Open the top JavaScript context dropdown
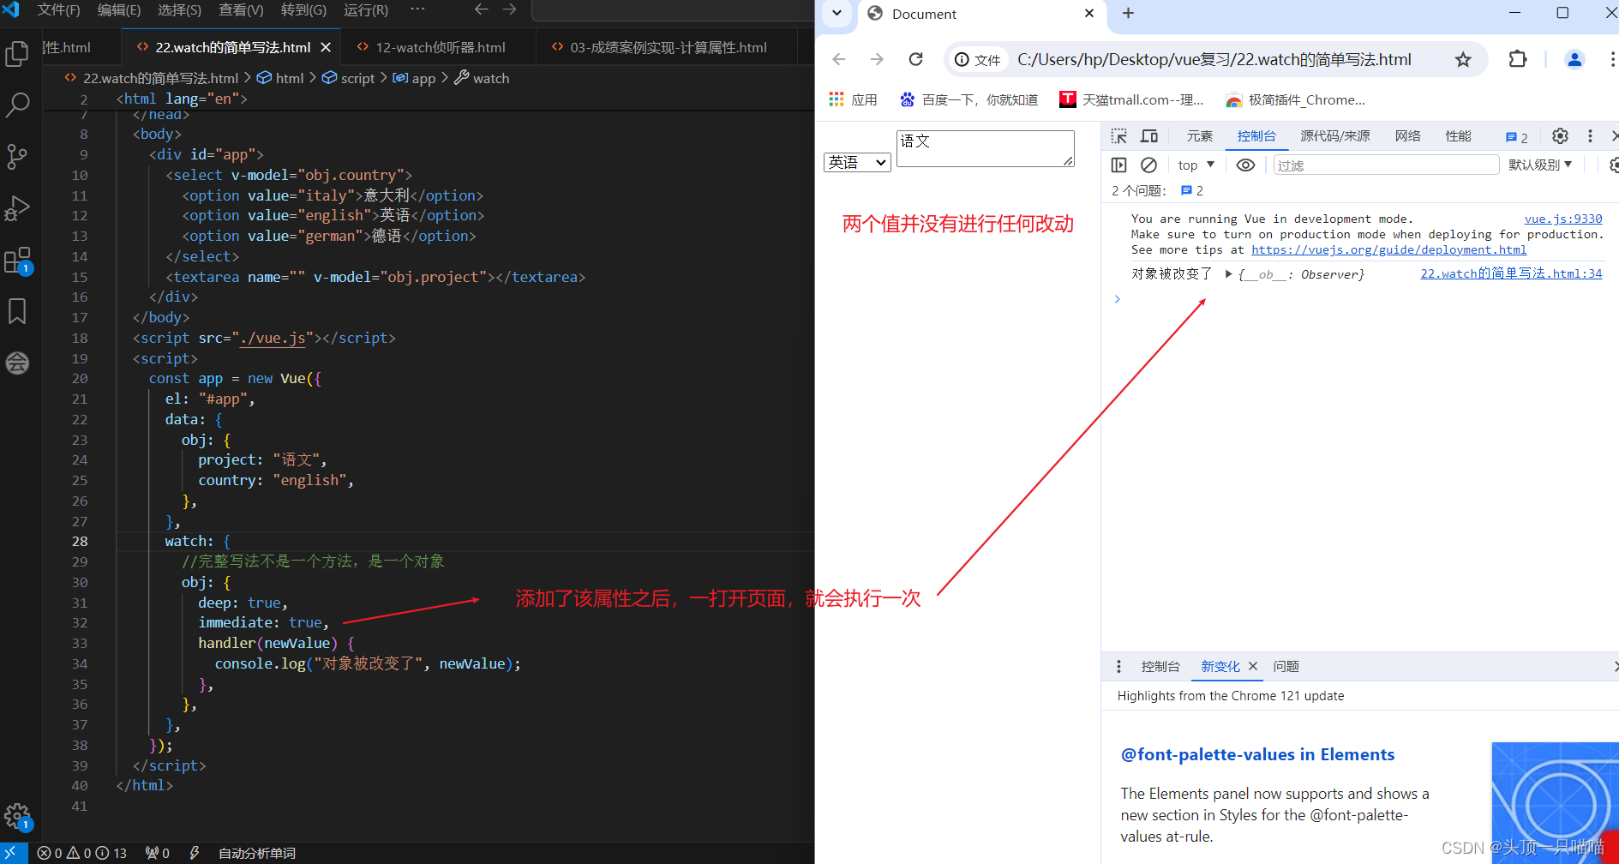 [x=1196, y=165]
